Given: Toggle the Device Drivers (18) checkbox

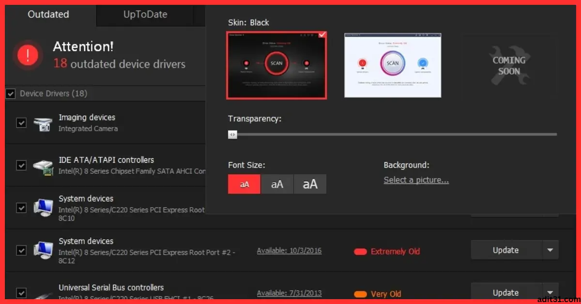Looking at the screenshot, I should coord(11,93).
